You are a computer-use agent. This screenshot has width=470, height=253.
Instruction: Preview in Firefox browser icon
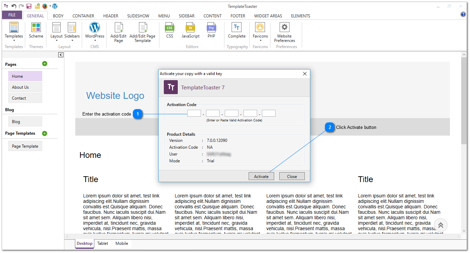(45, 6)
